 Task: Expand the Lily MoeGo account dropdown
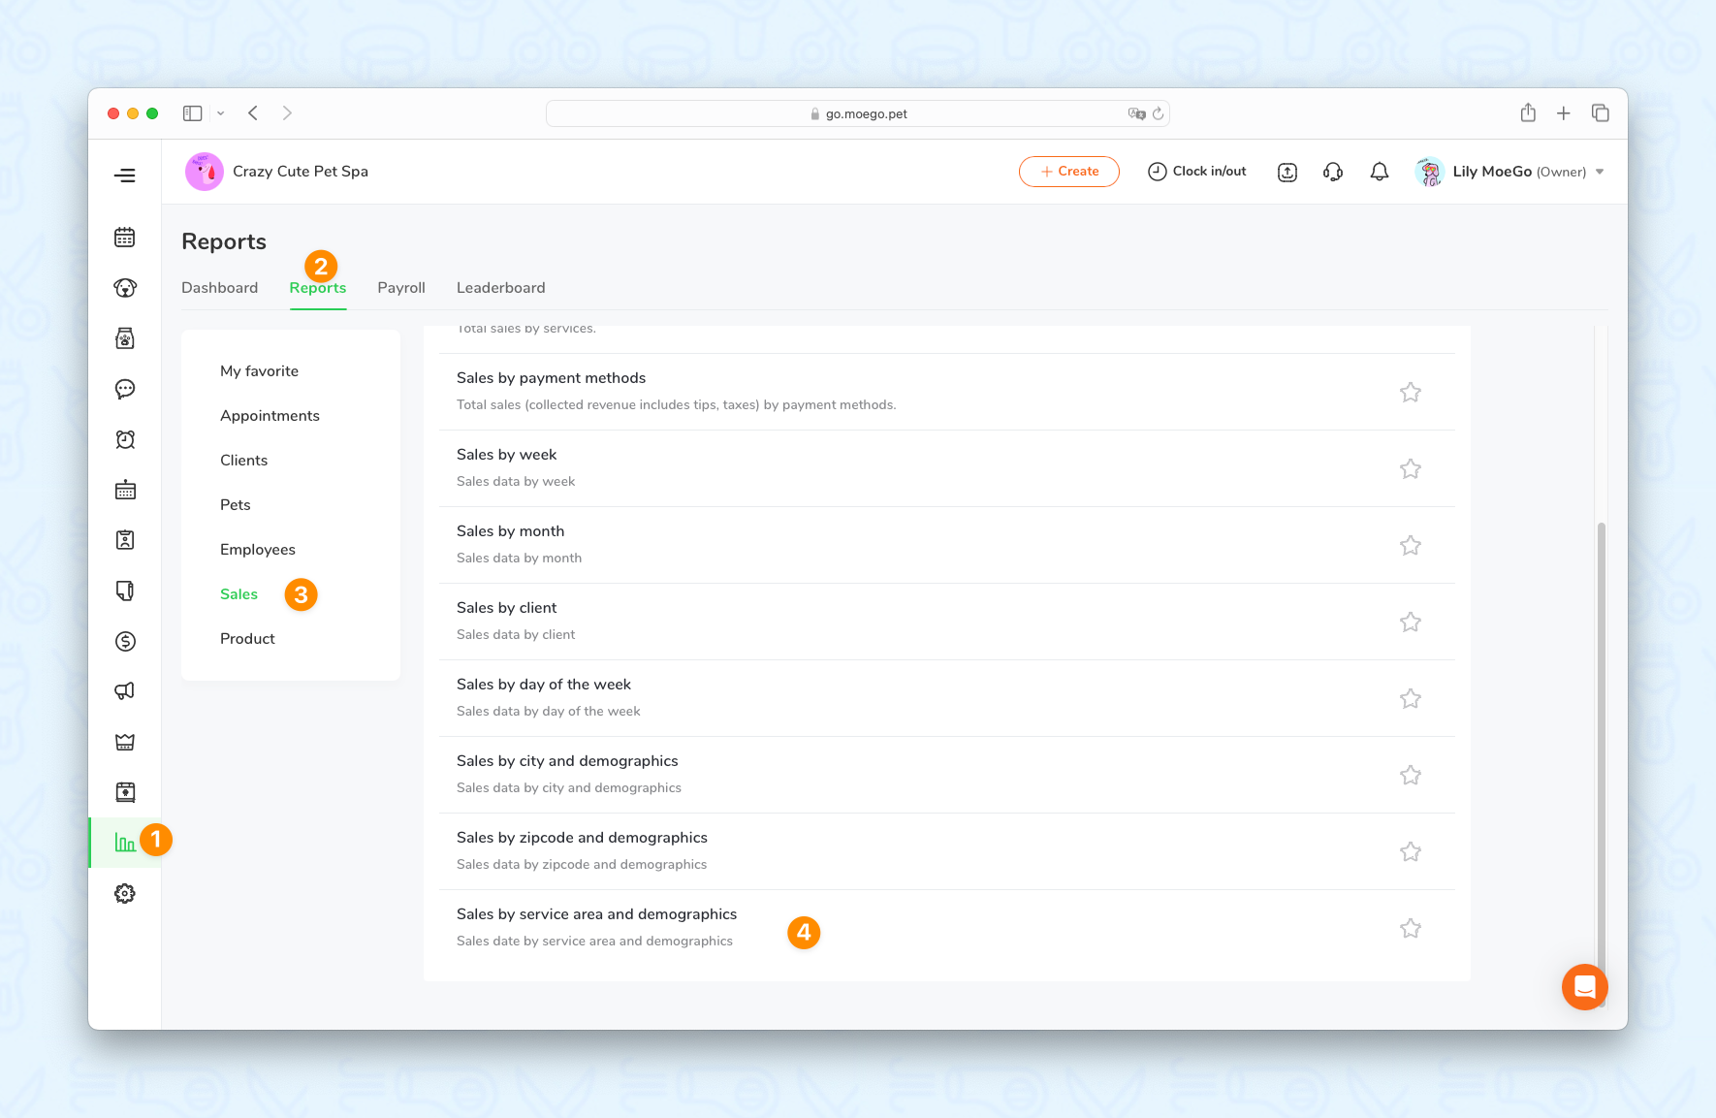click(1600, 172)
